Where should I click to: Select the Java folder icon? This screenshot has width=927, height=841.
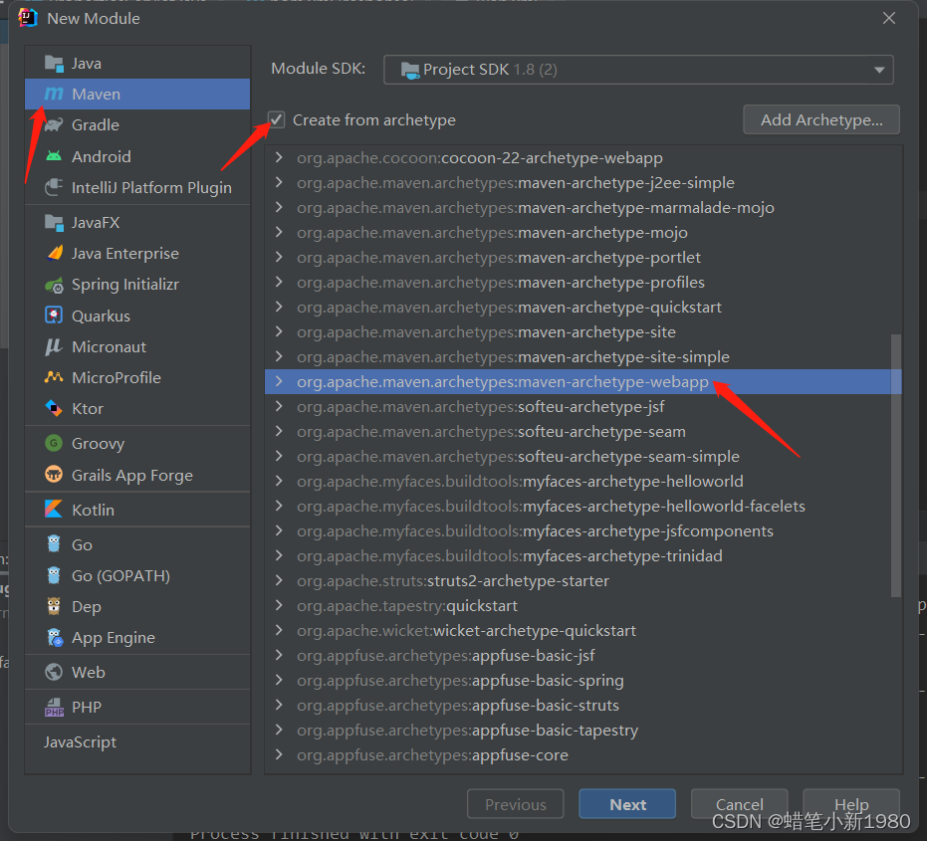tap(54, 64)
